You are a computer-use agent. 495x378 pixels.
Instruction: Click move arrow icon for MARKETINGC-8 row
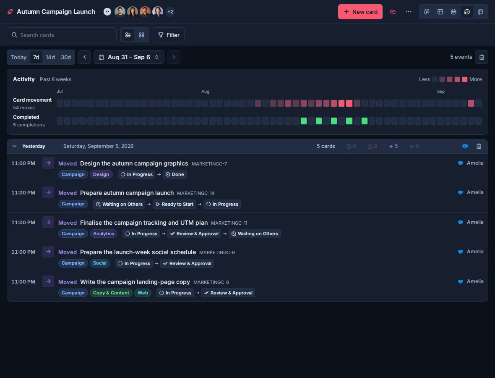48,281
